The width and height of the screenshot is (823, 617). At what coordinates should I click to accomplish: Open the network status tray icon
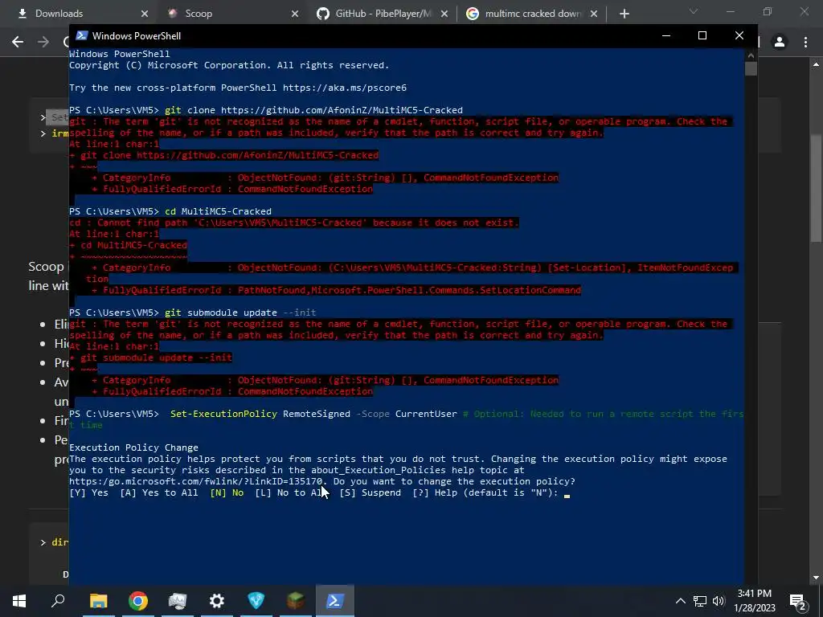pos(700,601)
